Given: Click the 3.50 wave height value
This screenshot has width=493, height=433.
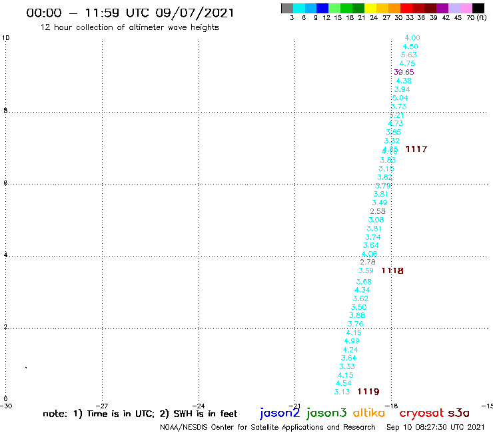Looking at the screenshot, I should click(358, 307).
